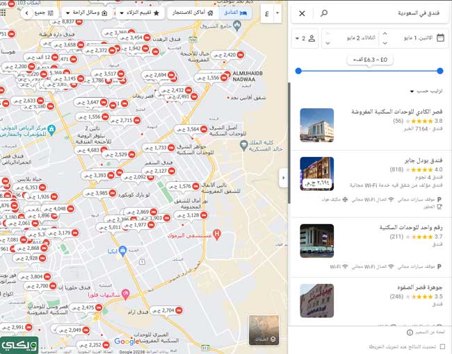Collapse the side panel arrow

[x=283, y=178]
